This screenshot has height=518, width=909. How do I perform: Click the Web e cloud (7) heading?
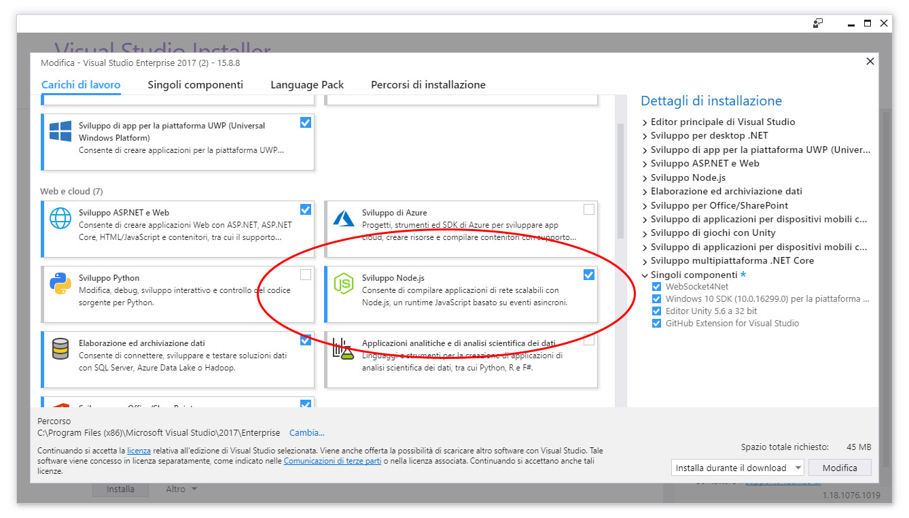(x=71, y=191)
